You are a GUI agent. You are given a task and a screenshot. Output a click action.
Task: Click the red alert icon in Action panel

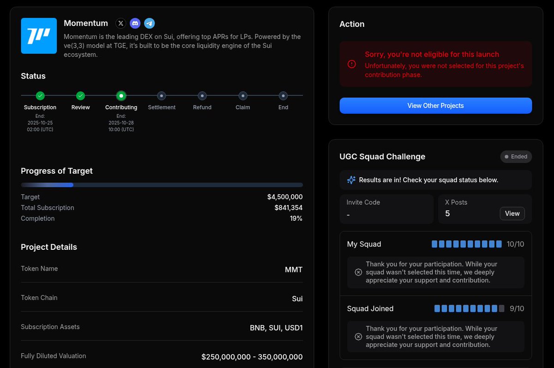click(x=352, y=64)
